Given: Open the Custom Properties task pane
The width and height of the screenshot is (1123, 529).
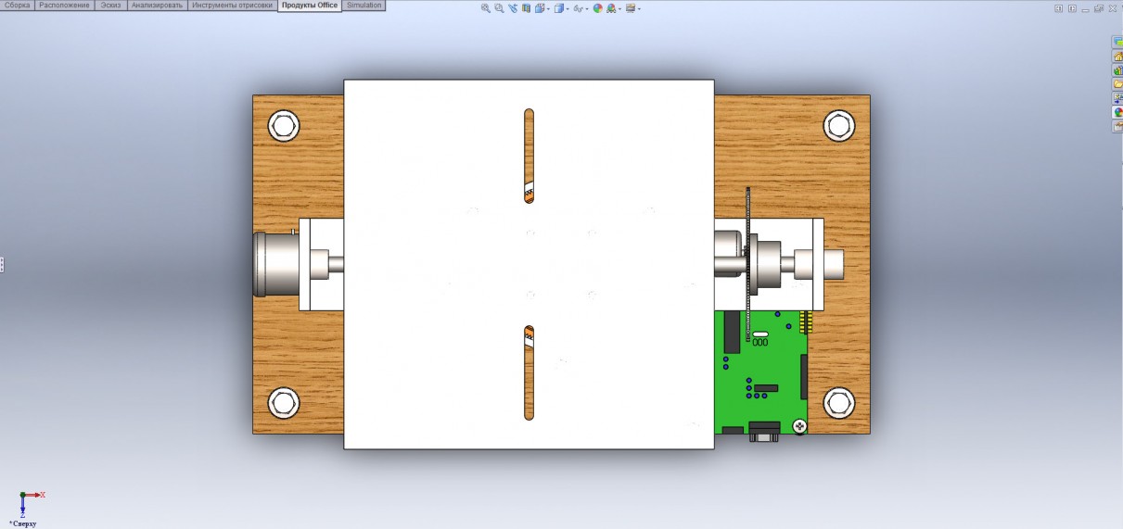Looking at the screenshot, I should coord(1117,126).
